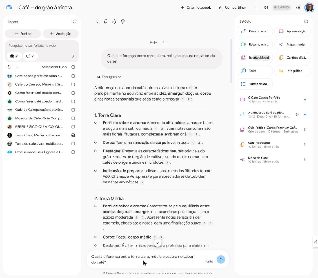Check the Café do Cerrado Mineiro source
Image resolution: width=318 pixels, height=278 pixels.
click(73, 84)
